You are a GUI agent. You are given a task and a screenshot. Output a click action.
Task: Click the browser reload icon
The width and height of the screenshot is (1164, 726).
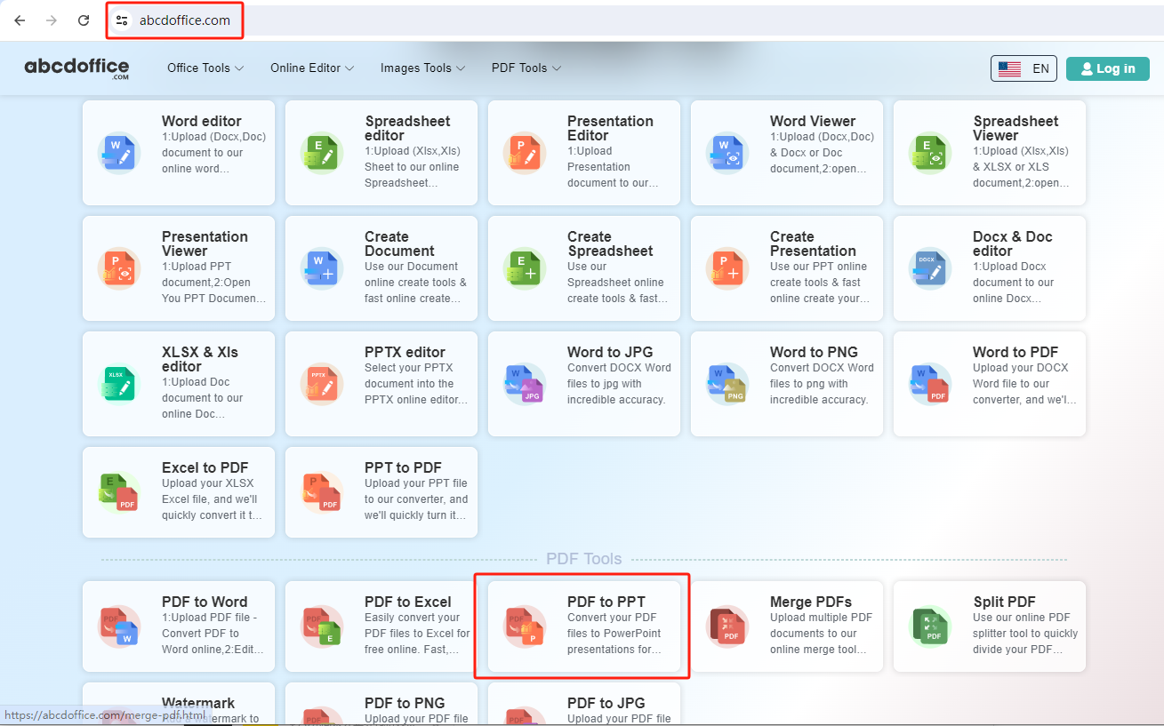84,20
